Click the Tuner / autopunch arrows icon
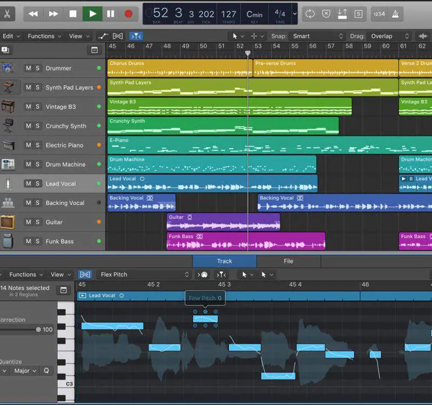Viewport: 432px width, 405px height. tap(342, 14)
